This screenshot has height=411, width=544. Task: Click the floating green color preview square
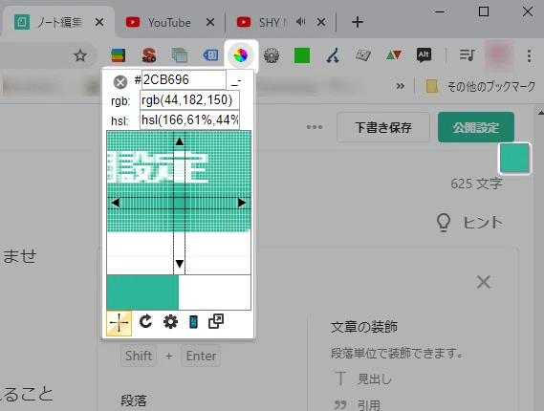[x=514, y=158]
